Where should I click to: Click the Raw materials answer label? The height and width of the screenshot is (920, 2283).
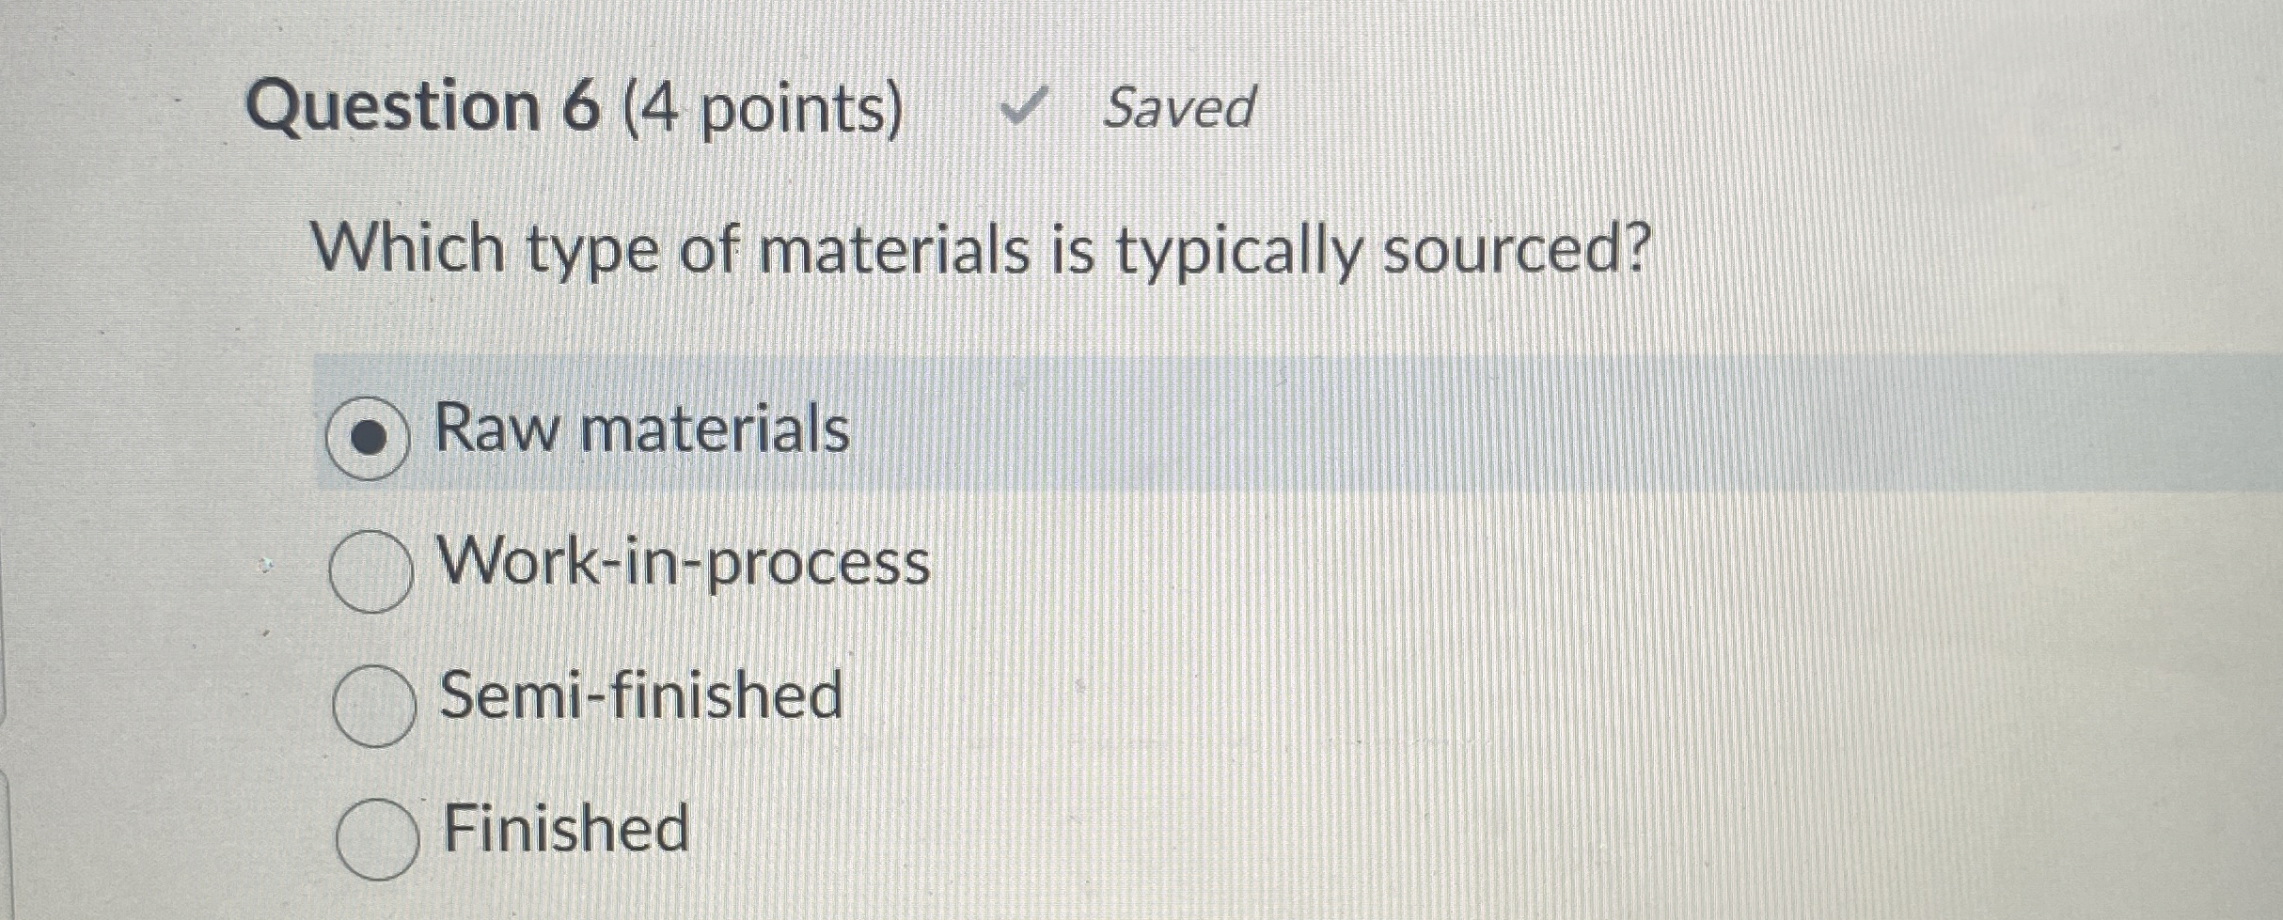639,432
